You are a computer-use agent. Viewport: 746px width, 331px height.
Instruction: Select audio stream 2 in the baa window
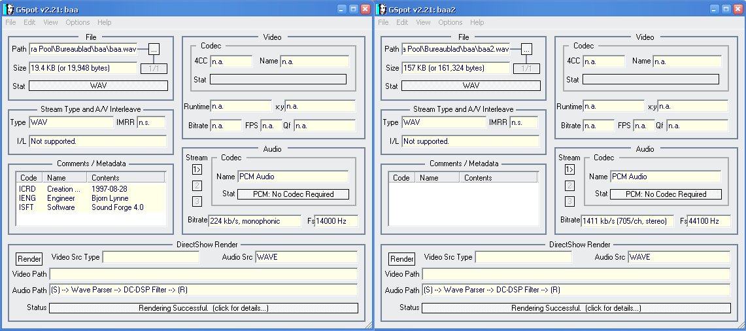pos(197,186)
